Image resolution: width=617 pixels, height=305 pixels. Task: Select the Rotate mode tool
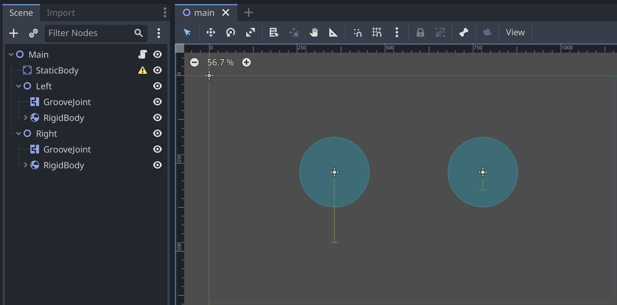click(x=231, y=32)
